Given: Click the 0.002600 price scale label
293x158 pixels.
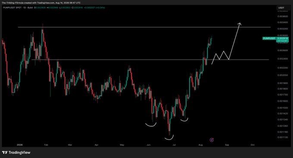Looking at the screenshot, I should [x=283, y=50].
